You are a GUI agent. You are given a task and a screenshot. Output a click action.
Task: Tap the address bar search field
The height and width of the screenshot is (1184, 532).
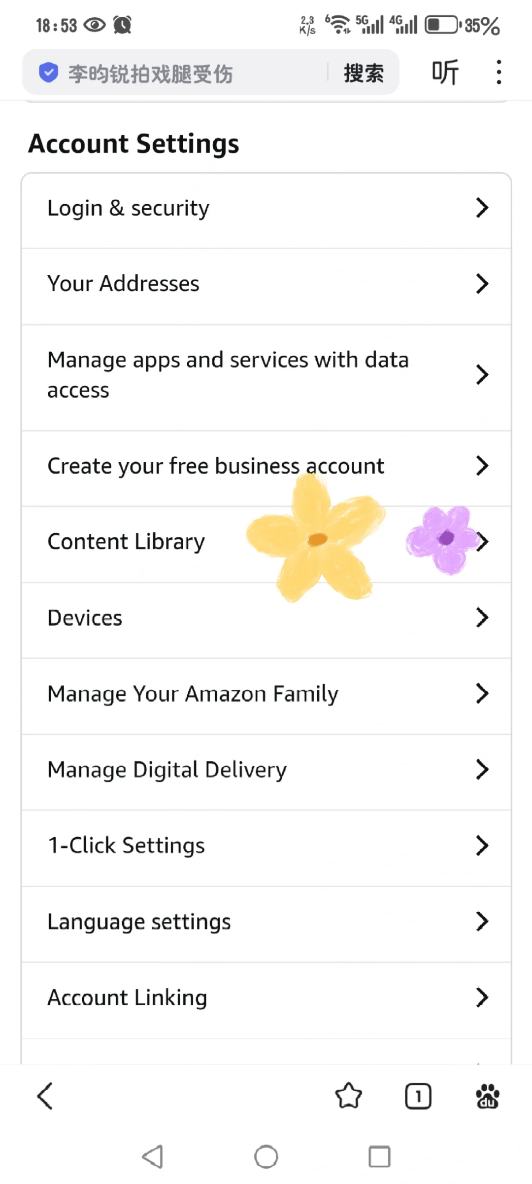point(187,74)
